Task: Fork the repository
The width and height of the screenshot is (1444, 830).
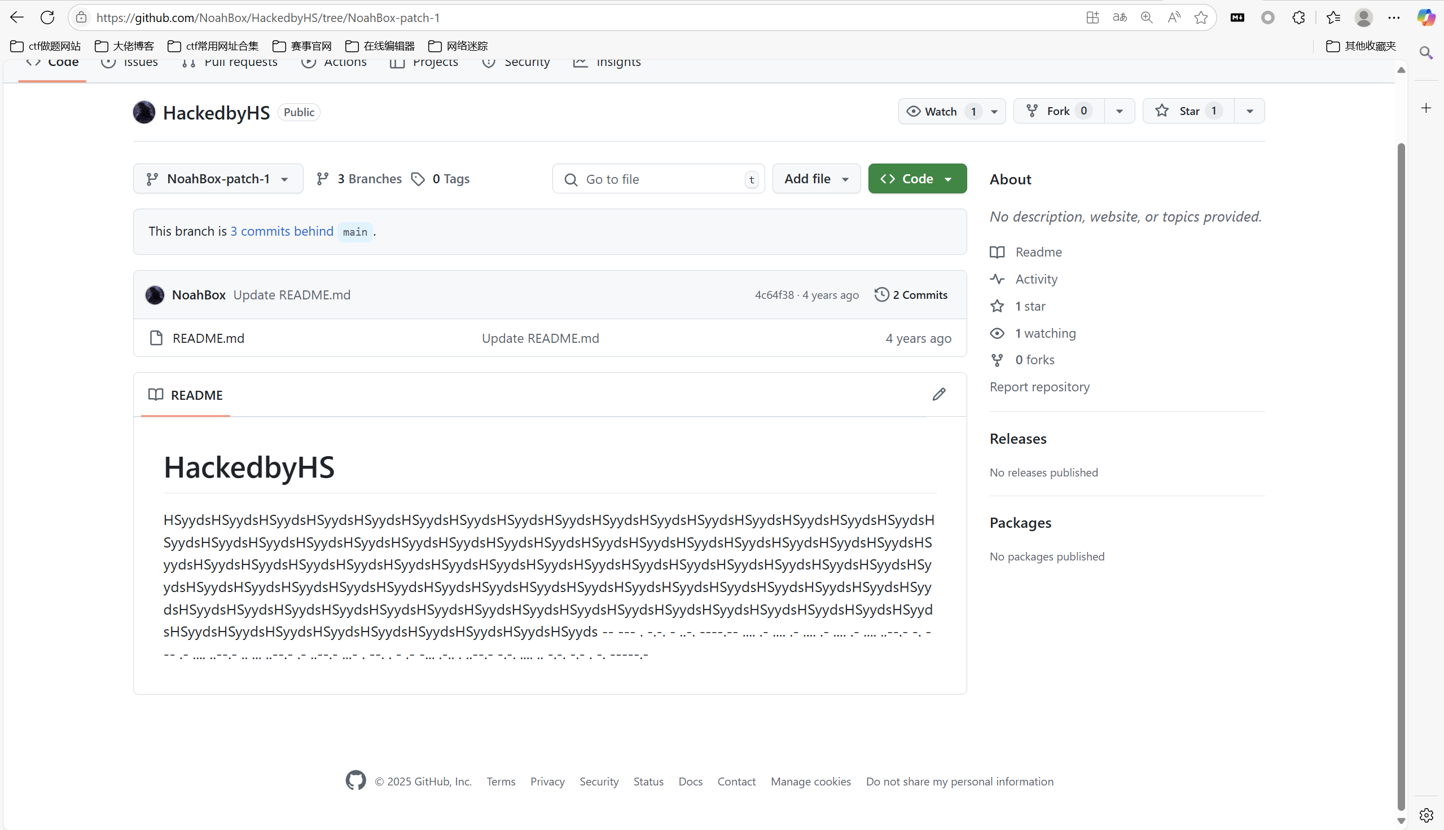Action: point(1059,111)
